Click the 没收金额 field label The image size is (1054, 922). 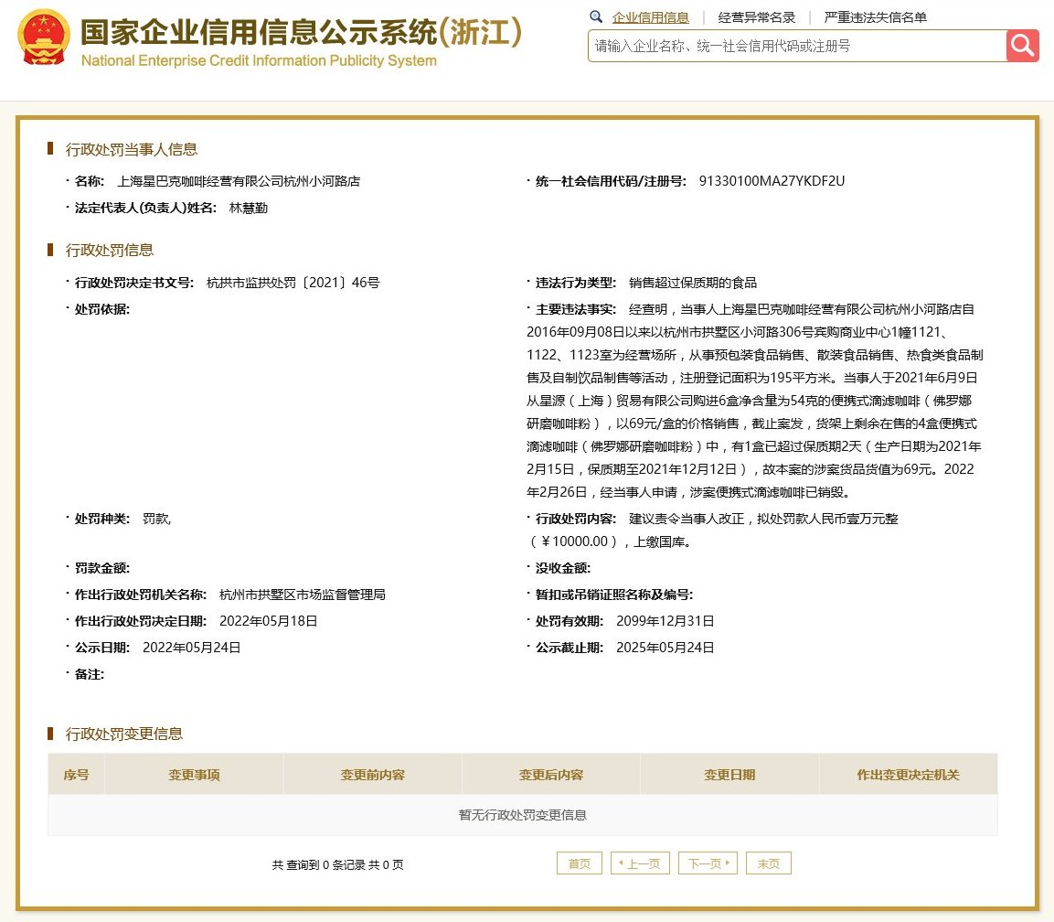[x=562, y=568]
